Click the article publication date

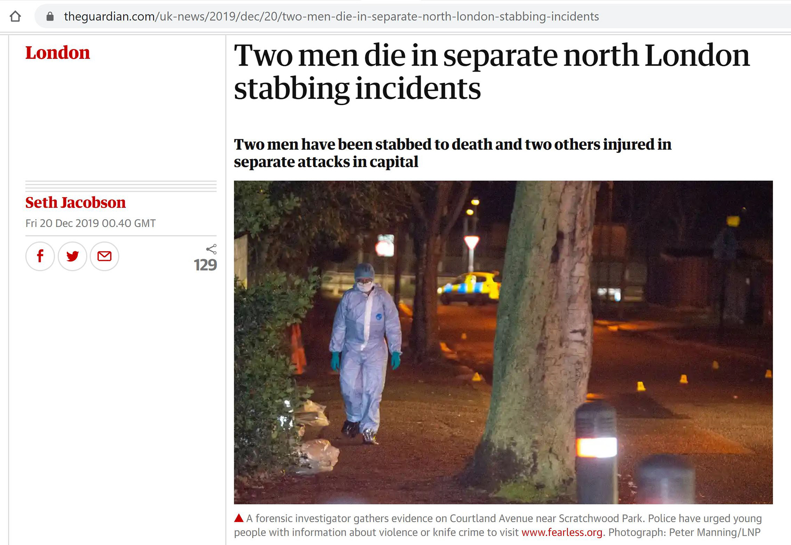[91, 223]
